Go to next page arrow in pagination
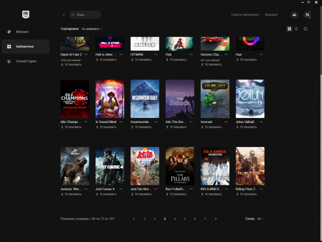The image size is (322, 242). (216, 219)
